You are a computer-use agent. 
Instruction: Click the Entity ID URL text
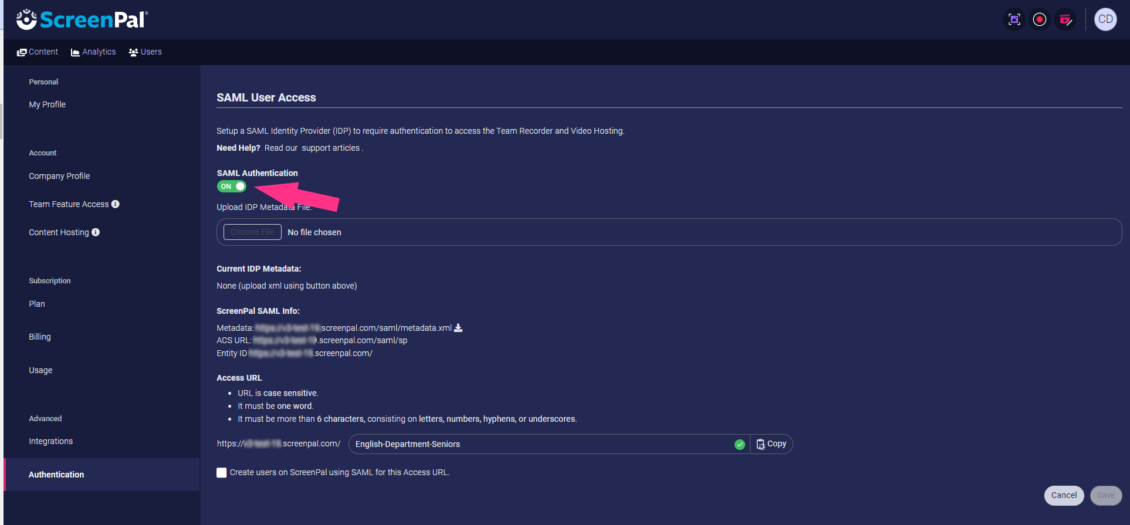coord(310,353)
